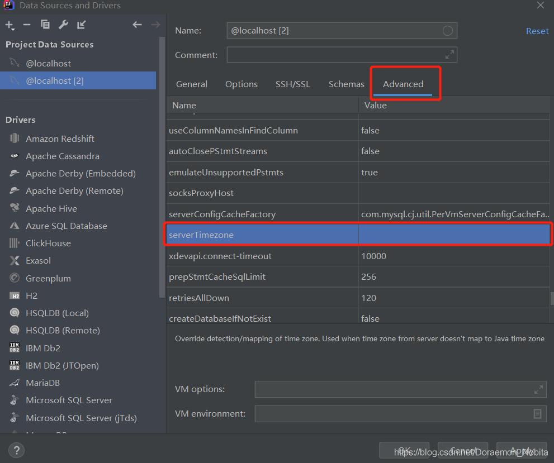Screen dimensions: 554x463
Task: Select the autoClosePStmtStreams property row
Action: [358, 151]
